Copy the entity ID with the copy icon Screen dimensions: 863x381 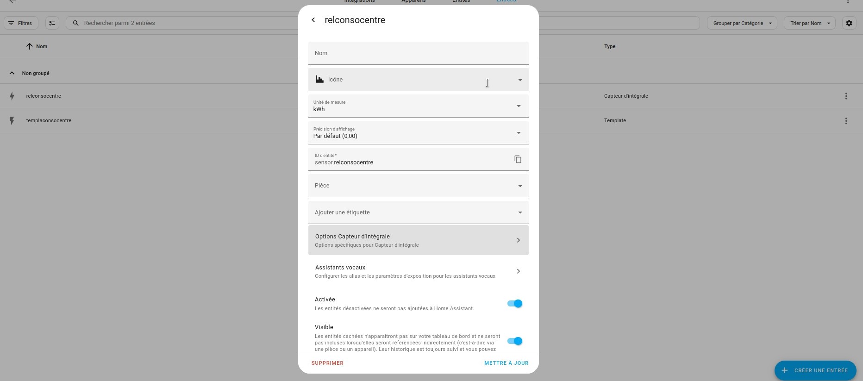point(518,159)
